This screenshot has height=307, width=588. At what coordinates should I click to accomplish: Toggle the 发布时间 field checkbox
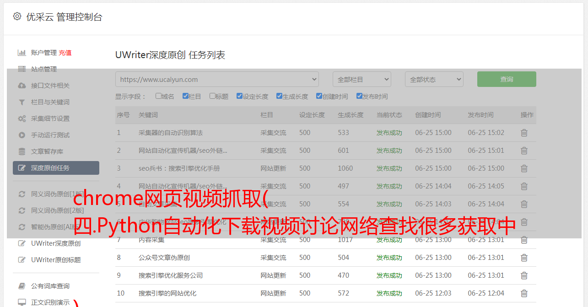point(359,96)
